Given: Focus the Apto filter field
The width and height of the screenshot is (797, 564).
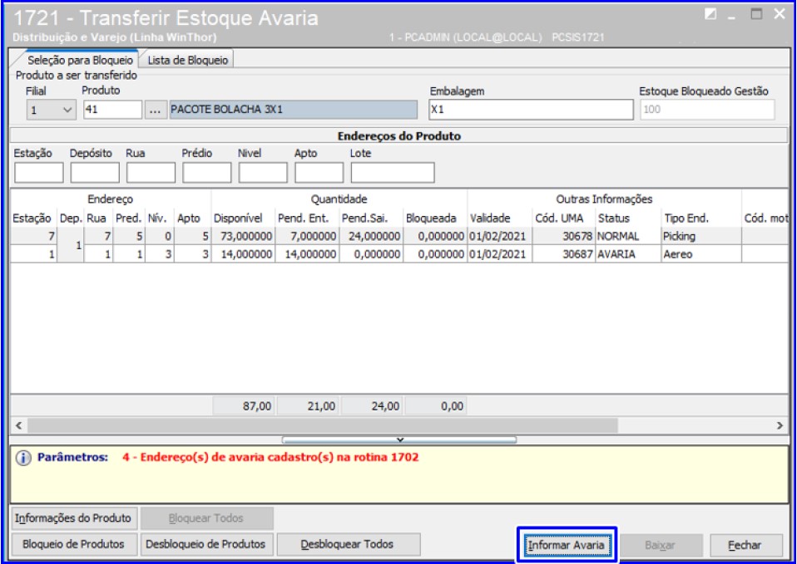Looking at the screenshot, I should tap(319, 173).
